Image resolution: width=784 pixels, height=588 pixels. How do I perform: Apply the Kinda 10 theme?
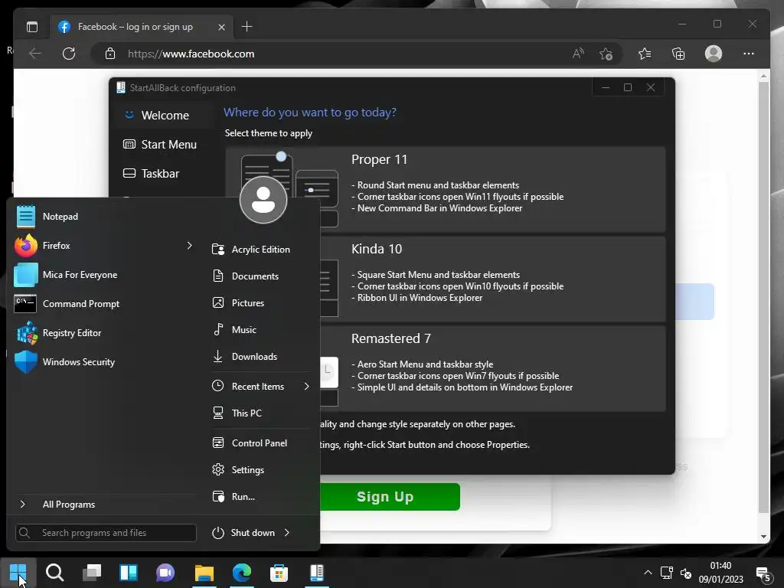[445, 279]
